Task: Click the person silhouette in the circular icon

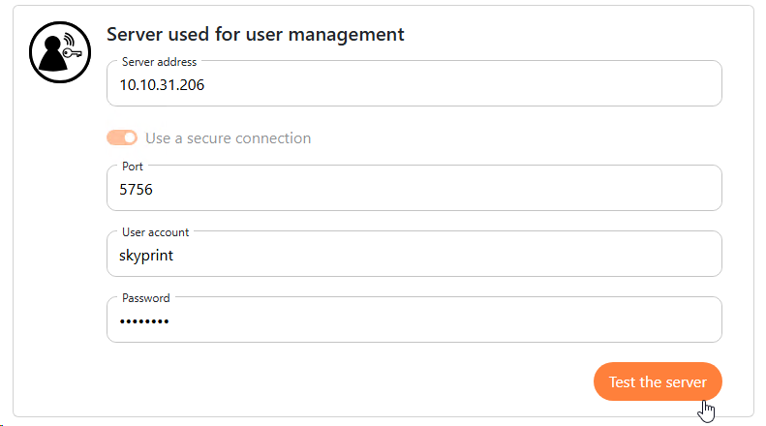Action: click(x=50, y=58)
